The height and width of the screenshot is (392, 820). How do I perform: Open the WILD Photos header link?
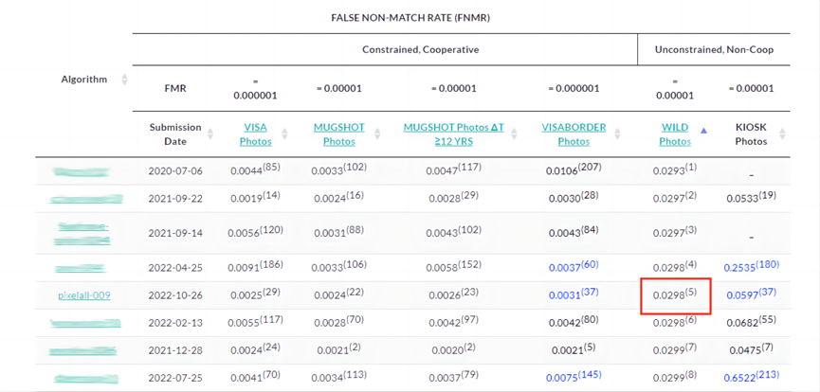click(675, 134)
